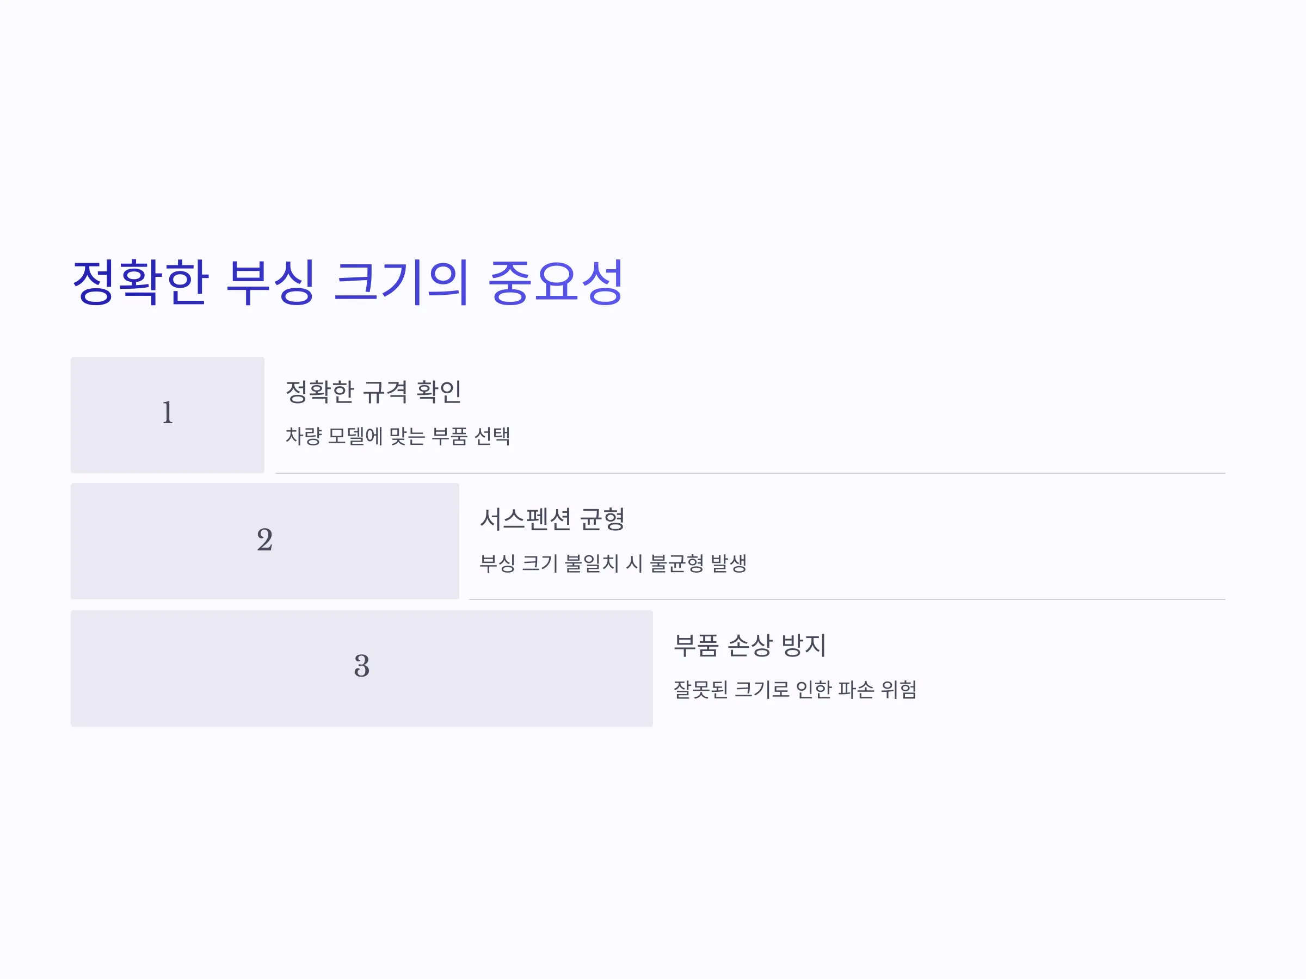Select the divider line below the second item
The image size is (1306, 979).
point(847,599)
